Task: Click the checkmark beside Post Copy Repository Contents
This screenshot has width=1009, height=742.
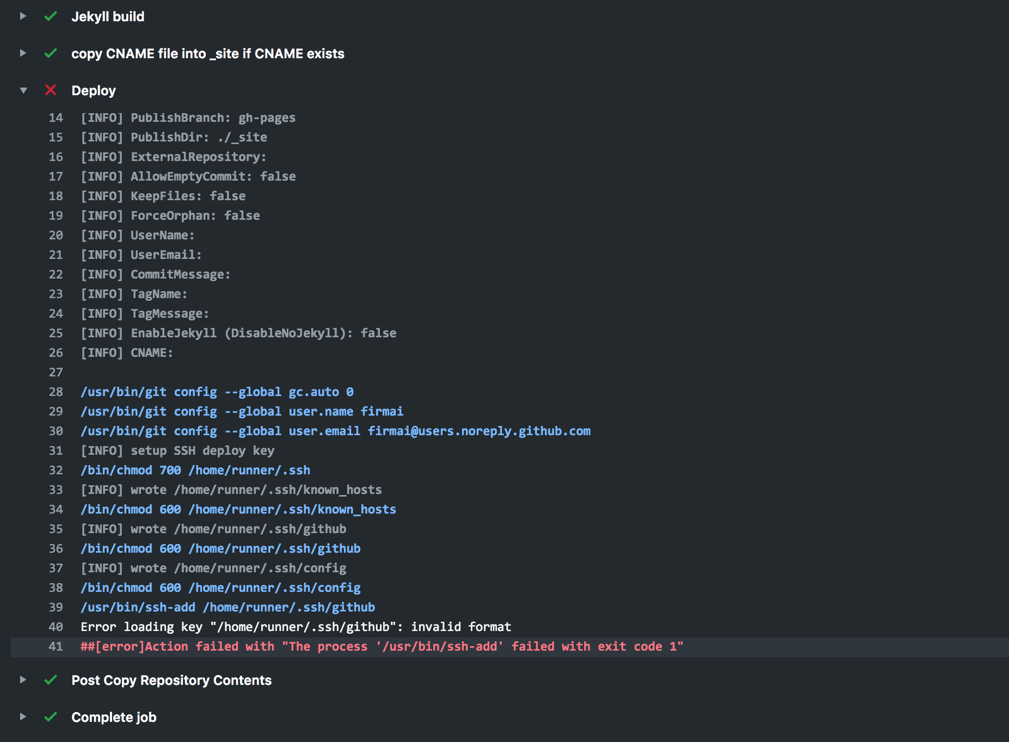Action: [51, 680]
